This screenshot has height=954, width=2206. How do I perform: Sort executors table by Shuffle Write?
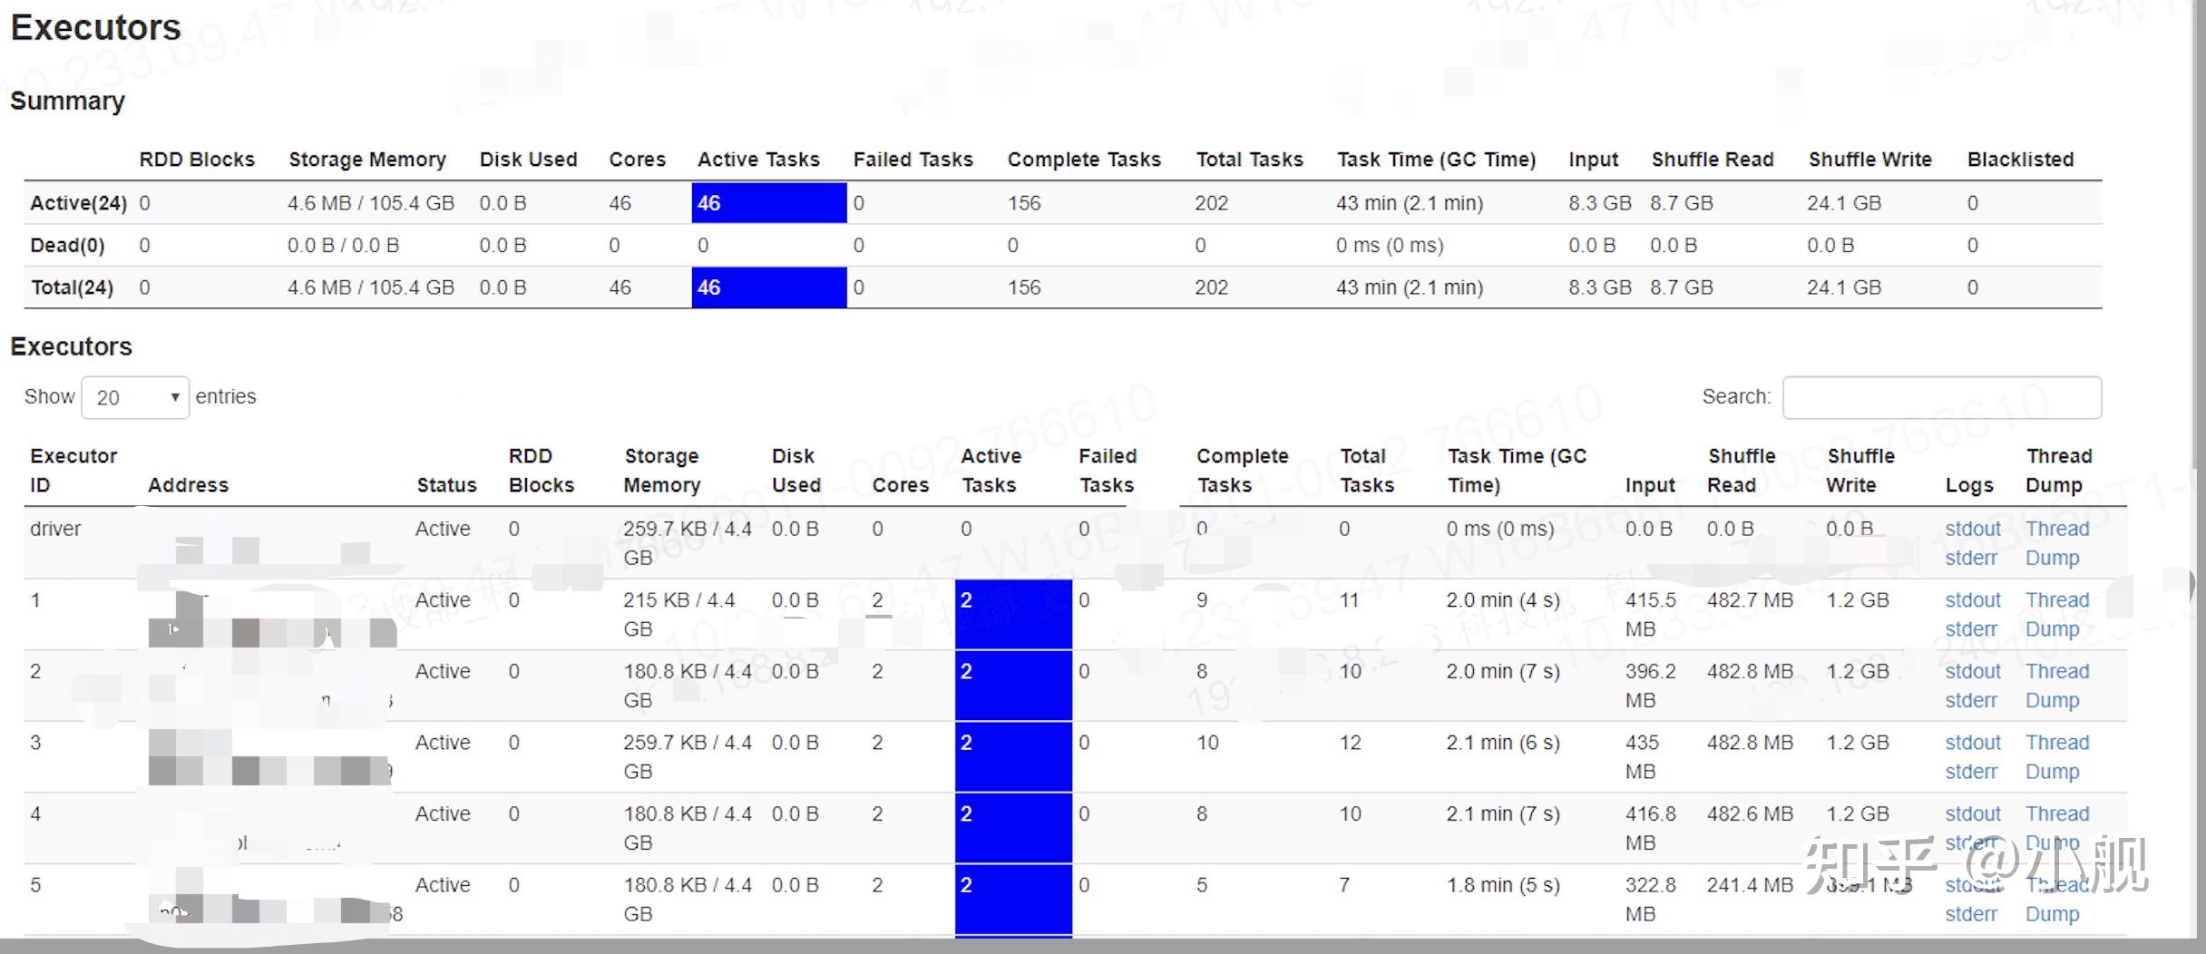coord(1859,470)
